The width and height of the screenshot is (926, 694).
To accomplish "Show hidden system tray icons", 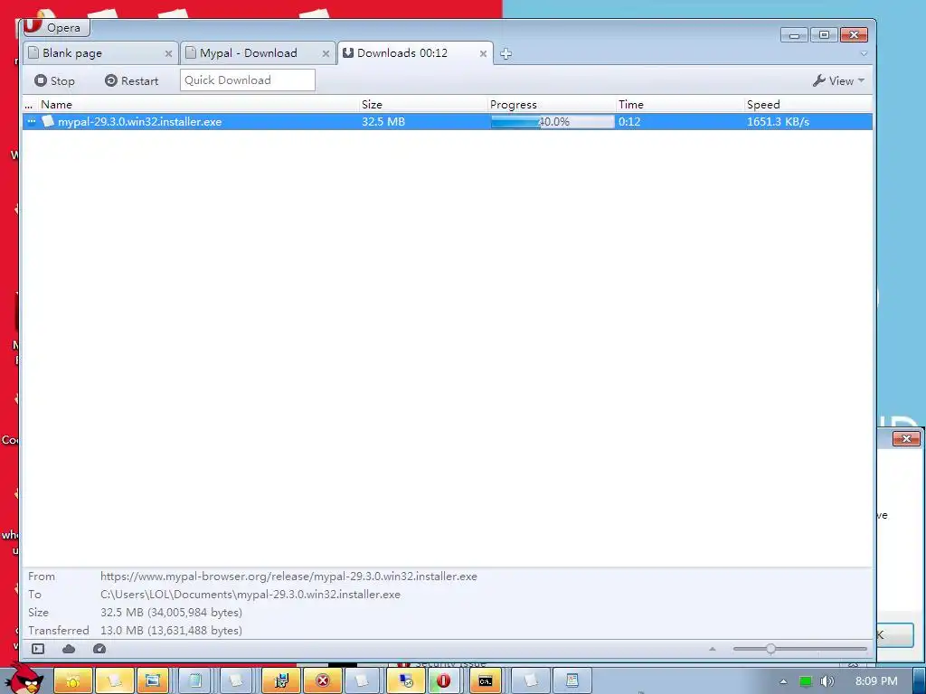I will (x=784, y=681).
